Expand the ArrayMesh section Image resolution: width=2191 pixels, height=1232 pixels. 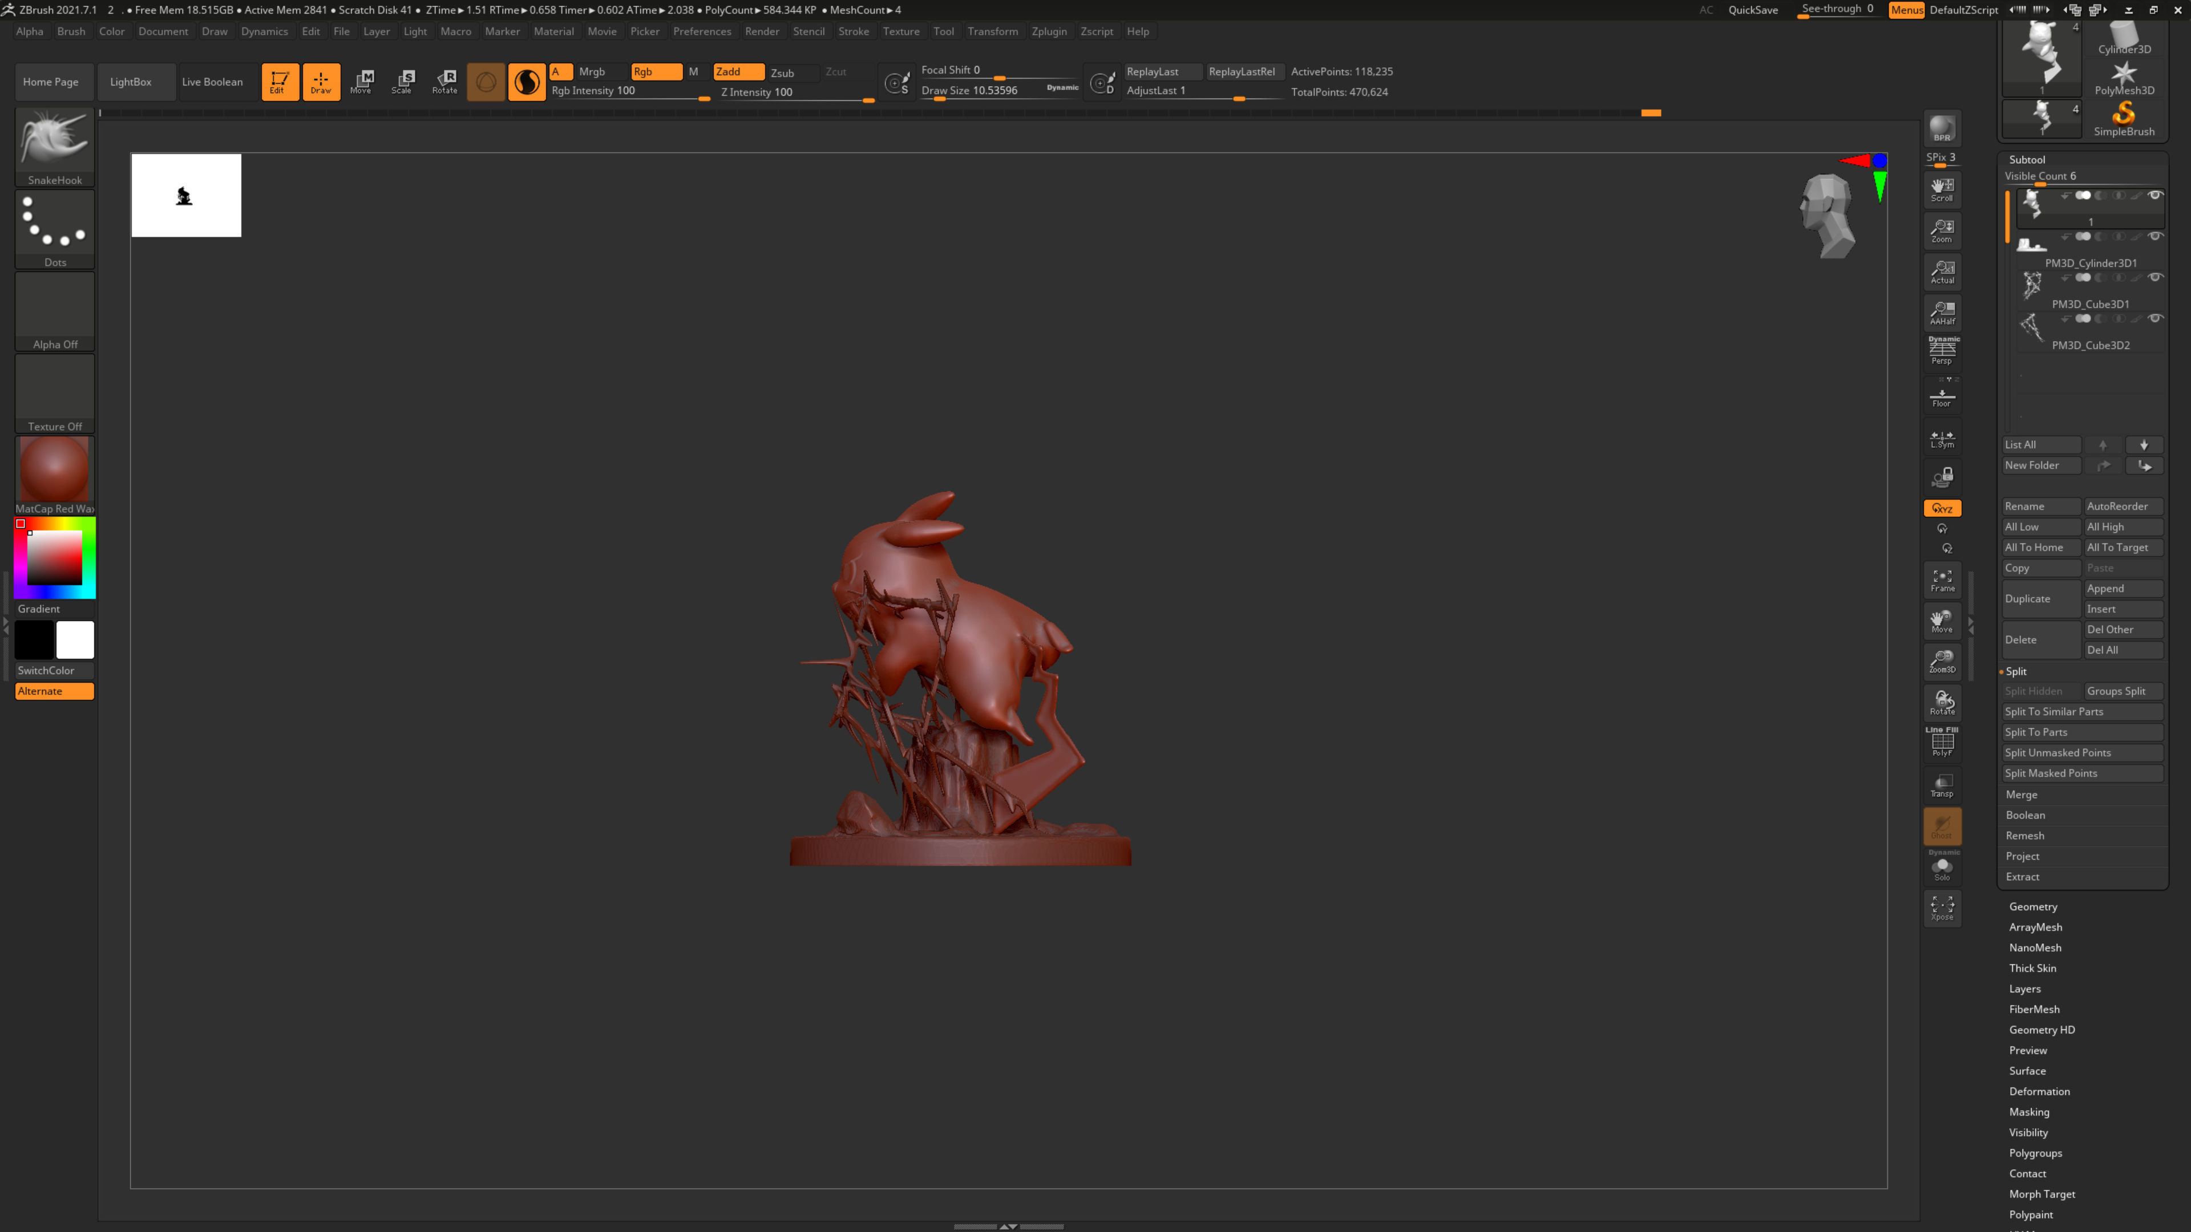2035,927
